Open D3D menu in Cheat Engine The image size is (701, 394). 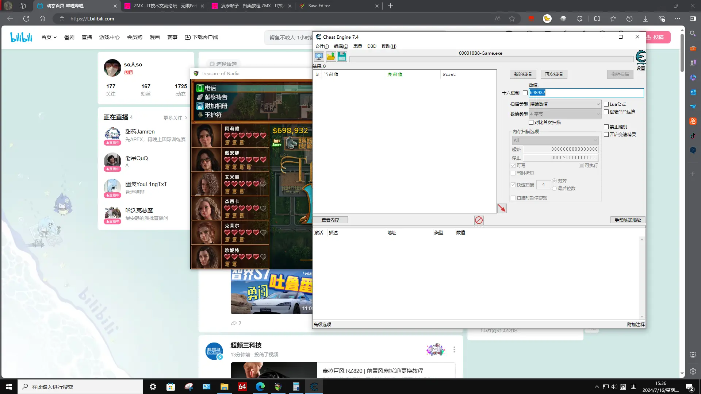(x=372, y=46)
